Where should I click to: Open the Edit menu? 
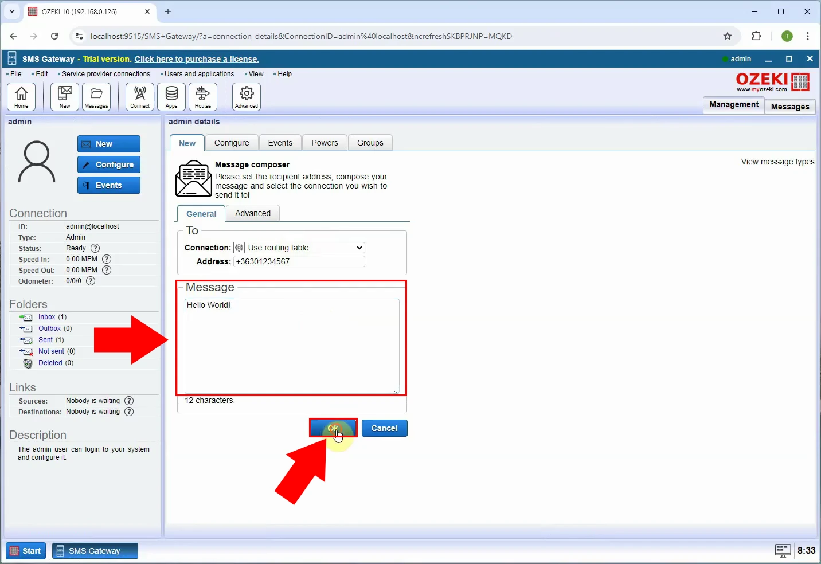[x=41, y=74]
